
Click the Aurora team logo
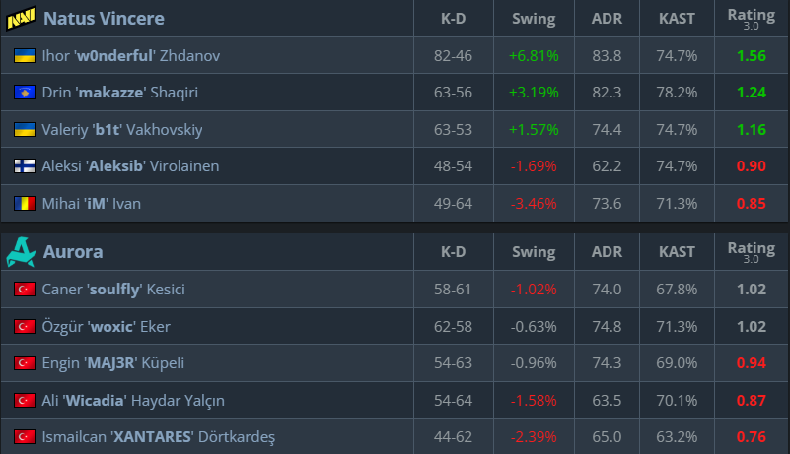pos(21,252)
